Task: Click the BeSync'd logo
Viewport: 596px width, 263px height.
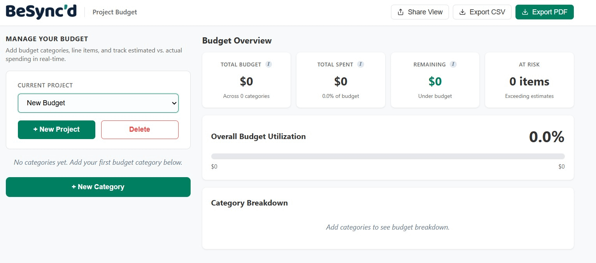Action: pos(40,11)
